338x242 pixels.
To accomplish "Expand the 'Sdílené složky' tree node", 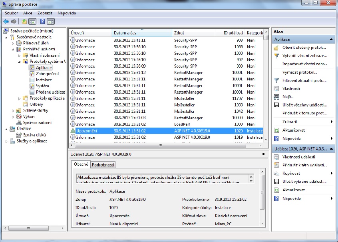I will (x=13, y=110).
